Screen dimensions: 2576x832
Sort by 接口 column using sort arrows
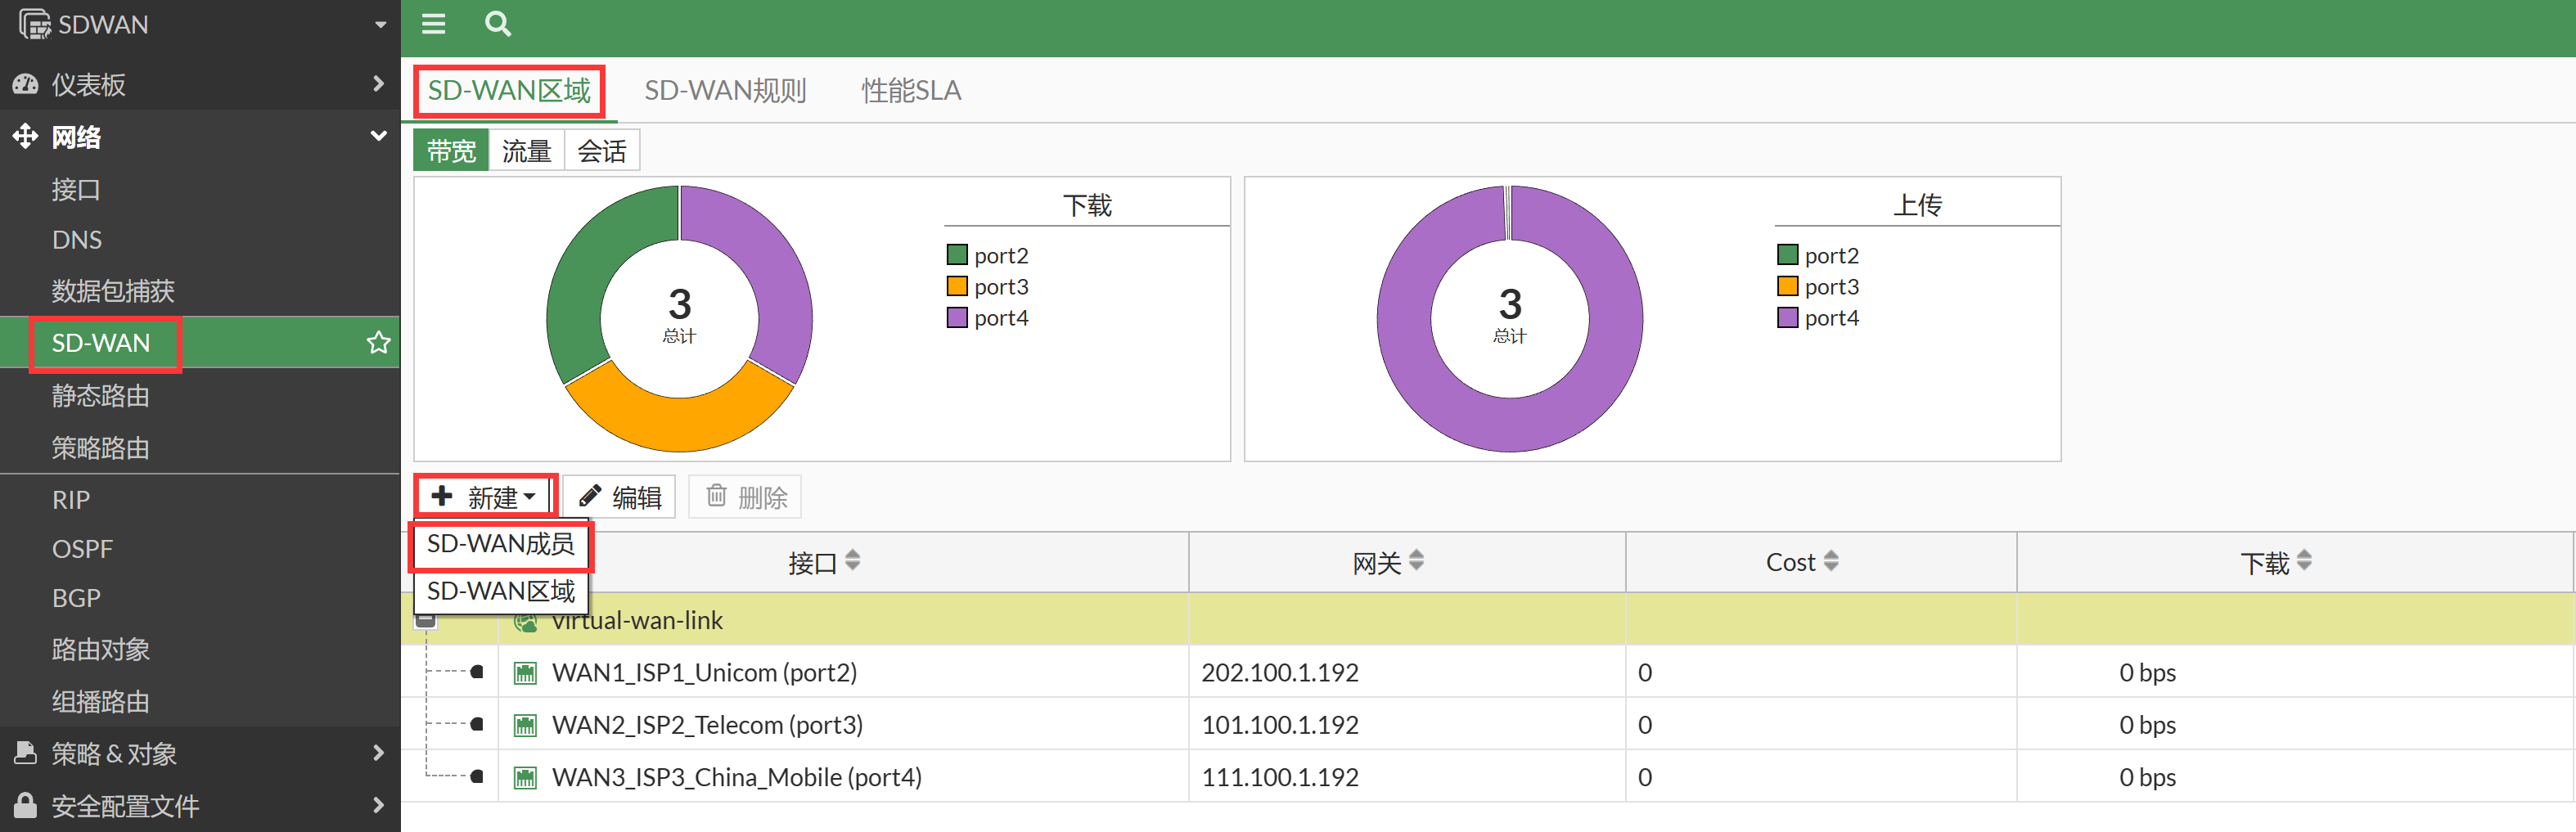point(852,561)
